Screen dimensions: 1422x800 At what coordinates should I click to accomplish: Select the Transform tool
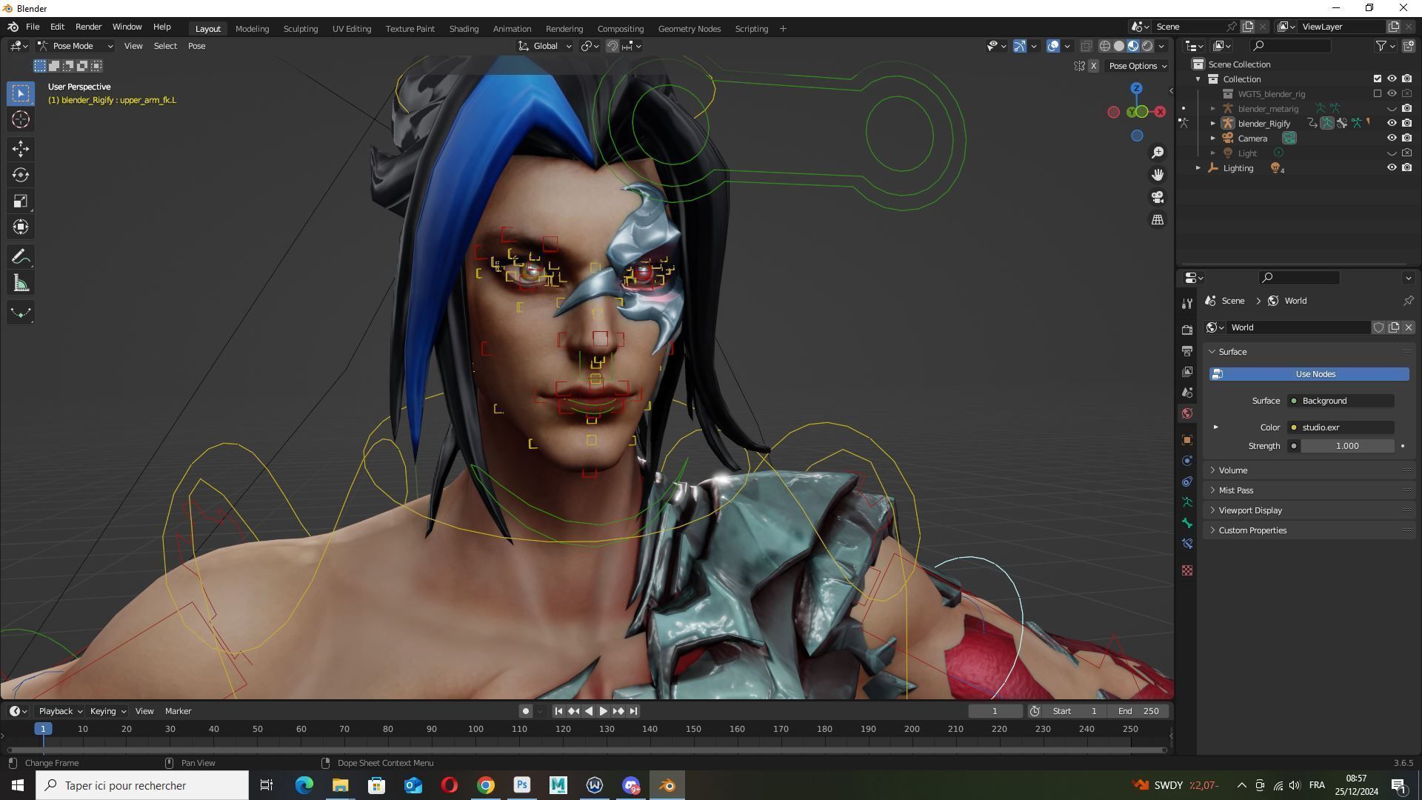[21, 227]
